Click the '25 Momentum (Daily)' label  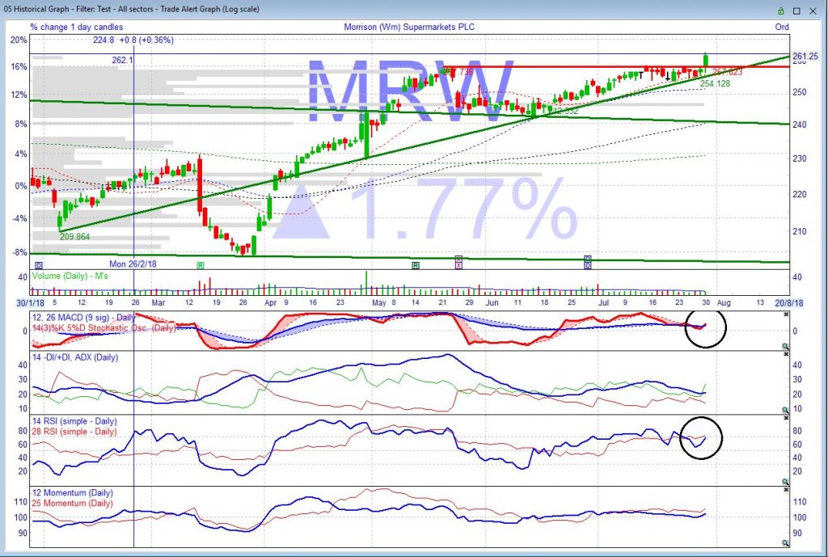pyautogui.click(x=72, y=503)
